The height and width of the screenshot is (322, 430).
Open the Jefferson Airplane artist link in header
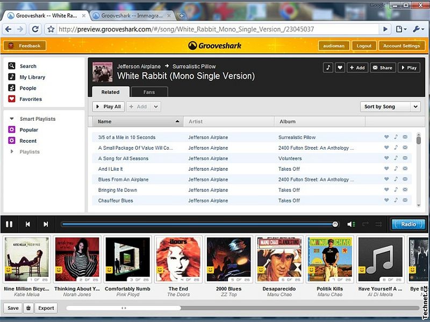[x=139, y=66]
